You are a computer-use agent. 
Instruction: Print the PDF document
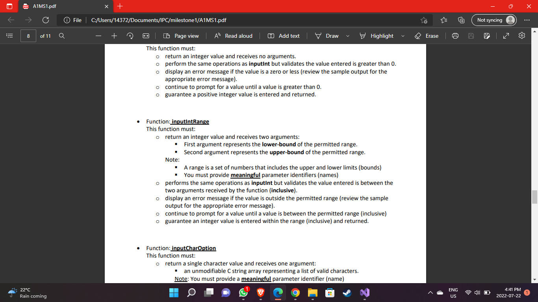455,36
